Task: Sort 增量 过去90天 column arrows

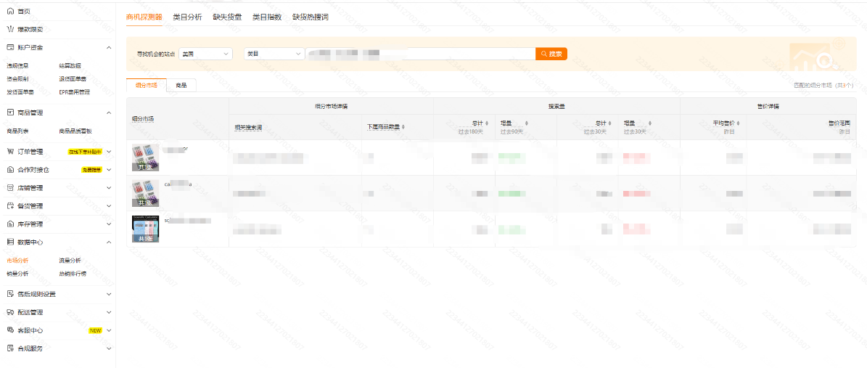Action: pyautogui.click(x=527, y=123)
